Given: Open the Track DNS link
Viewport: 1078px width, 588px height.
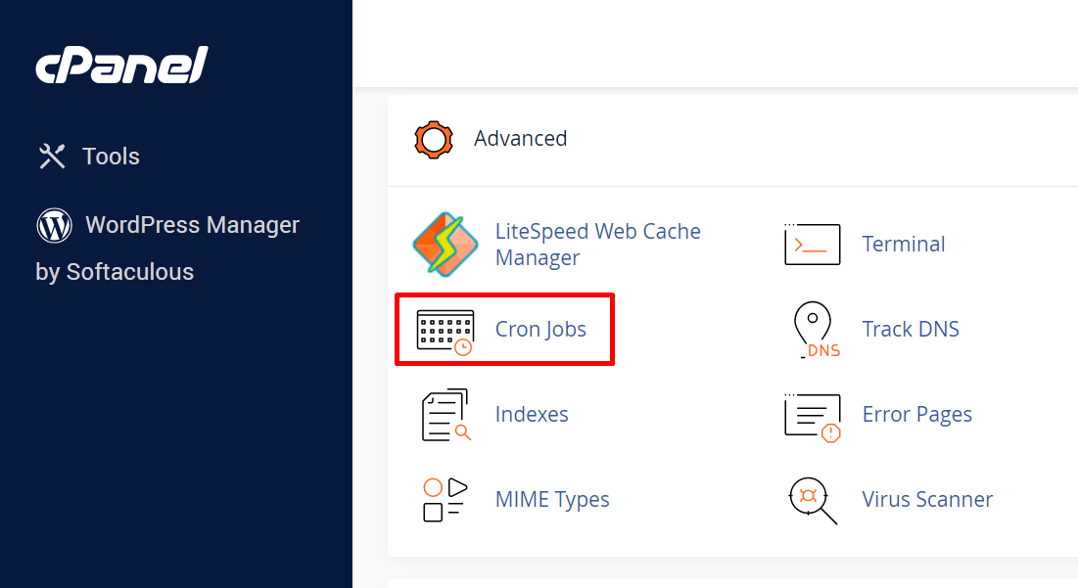Looking at the screenshot, I should tap(911, 329).
